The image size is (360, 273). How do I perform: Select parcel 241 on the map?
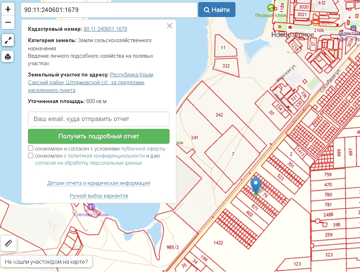coord(194,137)
